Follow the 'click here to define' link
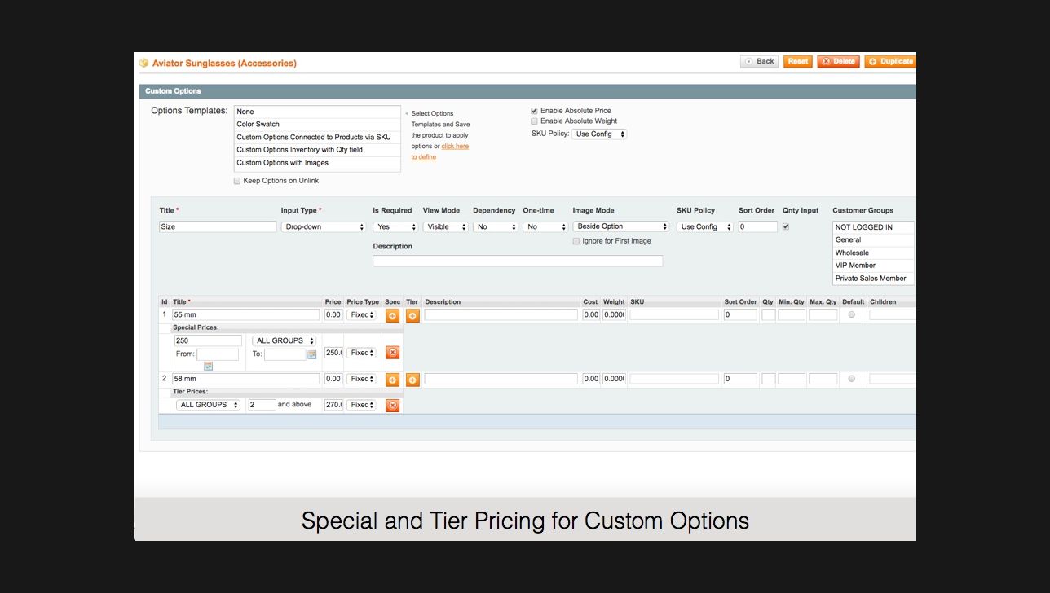The height and width of the screenshot is (593, 1050). coord(455,145)
